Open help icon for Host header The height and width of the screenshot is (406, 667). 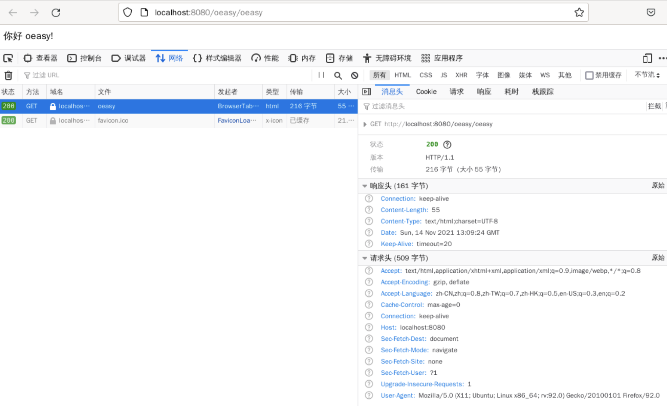pyautogui.click(x=369, y=327)
